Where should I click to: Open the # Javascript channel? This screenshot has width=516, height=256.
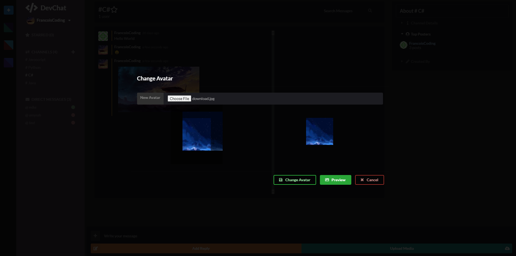(35, 60)
